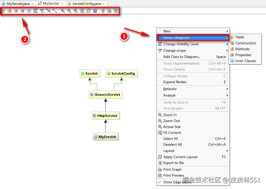The height and width of the screenshot is (189, 266).
Task: Click the grayed Find Usages entry
Action: click(193, 108)
